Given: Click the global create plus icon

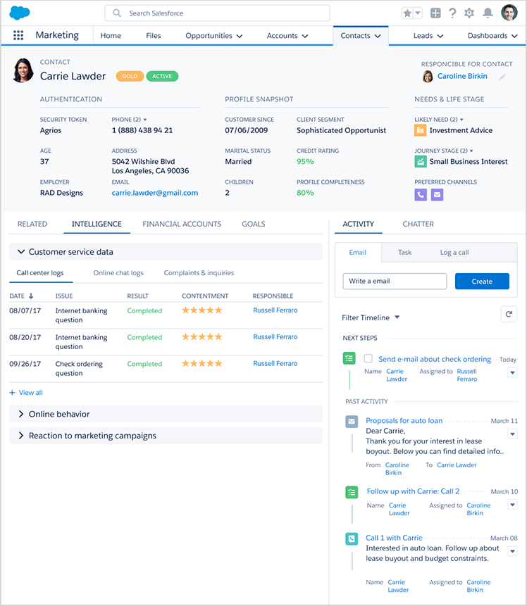Looking at the screenshot, I should point(435,13).
